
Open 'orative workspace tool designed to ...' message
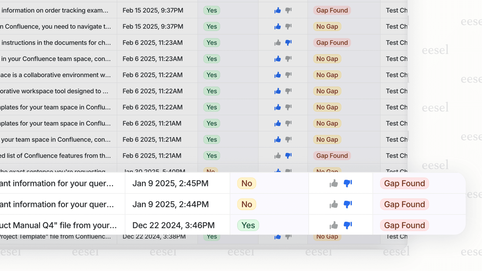(54, 91)
